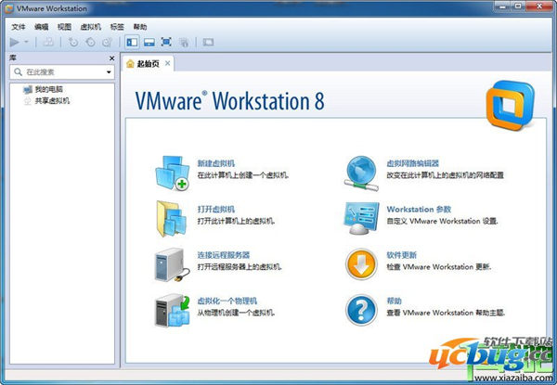
Task: Open the 标签 menu
Action: pos(117,27)
